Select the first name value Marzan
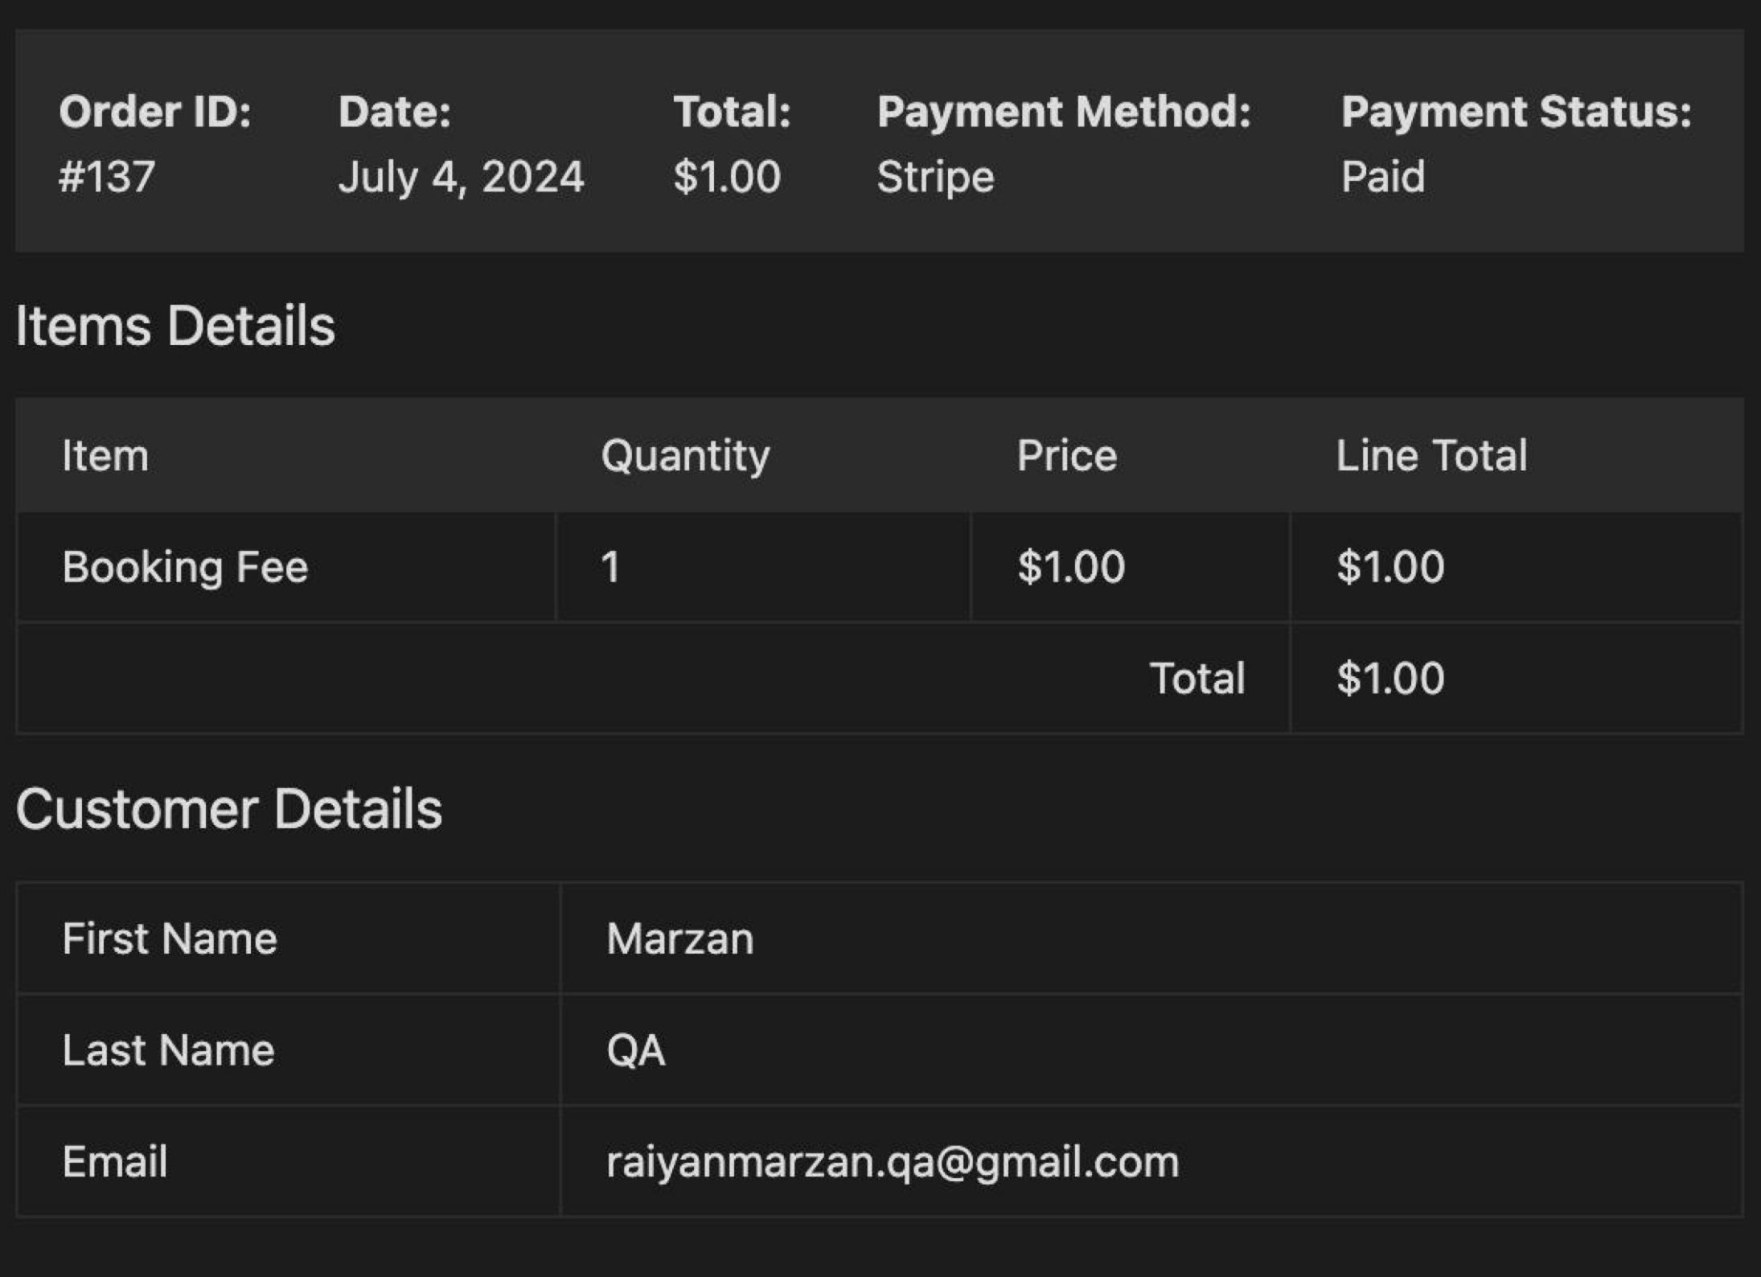Viewport: 1761px width, 1277px height. 679,938
